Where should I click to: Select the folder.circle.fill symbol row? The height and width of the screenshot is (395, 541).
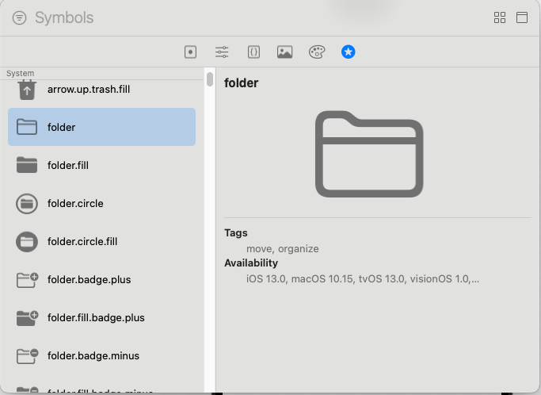coord(101,241)
